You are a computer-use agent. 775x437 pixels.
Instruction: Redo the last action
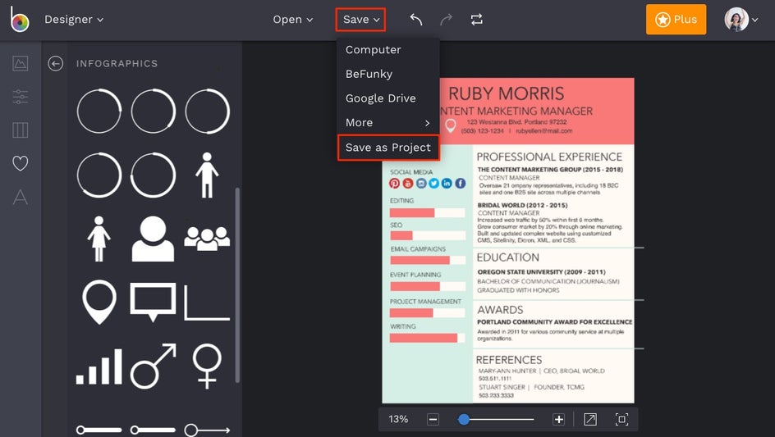point(446,19)
